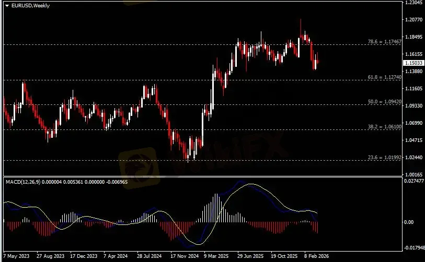Click price scale value 1.13880

413,71
